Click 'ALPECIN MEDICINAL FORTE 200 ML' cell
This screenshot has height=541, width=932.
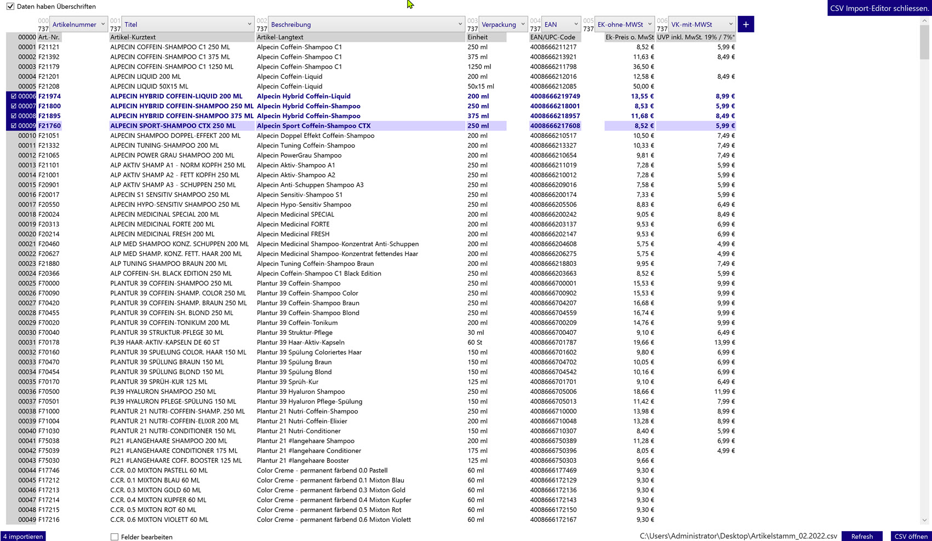[x=162, y=224]
